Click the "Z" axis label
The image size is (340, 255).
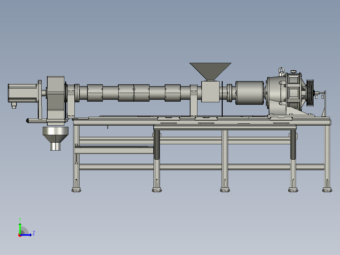34,233
